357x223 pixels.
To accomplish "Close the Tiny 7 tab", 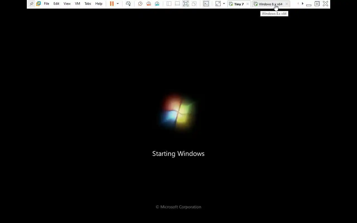I will (247, 4).
